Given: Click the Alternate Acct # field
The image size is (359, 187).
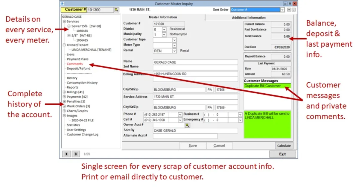Looking at the screenshot, I should pyautogui.click(x=185, y=136).
